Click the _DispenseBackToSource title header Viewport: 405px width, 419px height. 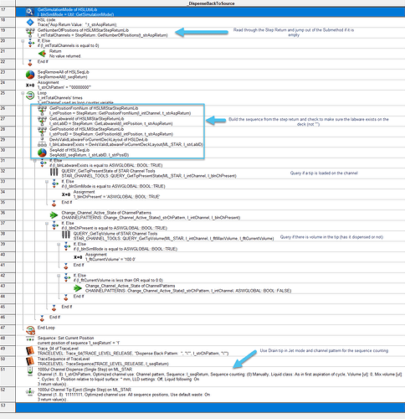[x=211, y=3]
